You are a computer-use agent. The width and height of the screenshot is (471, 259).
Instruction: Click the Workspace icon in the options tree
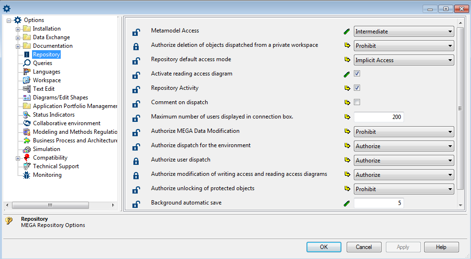[x=27, y=80]
